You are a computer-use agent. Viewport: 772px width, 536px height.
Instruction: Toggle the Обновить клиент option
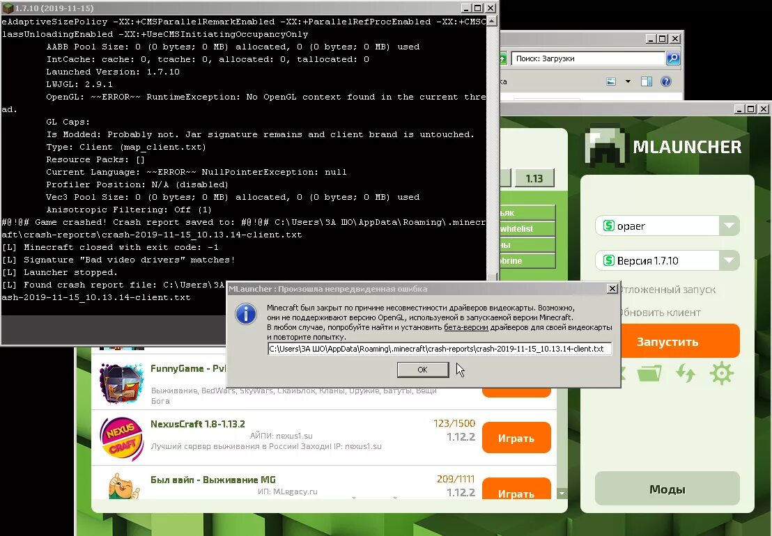(660, 313)
